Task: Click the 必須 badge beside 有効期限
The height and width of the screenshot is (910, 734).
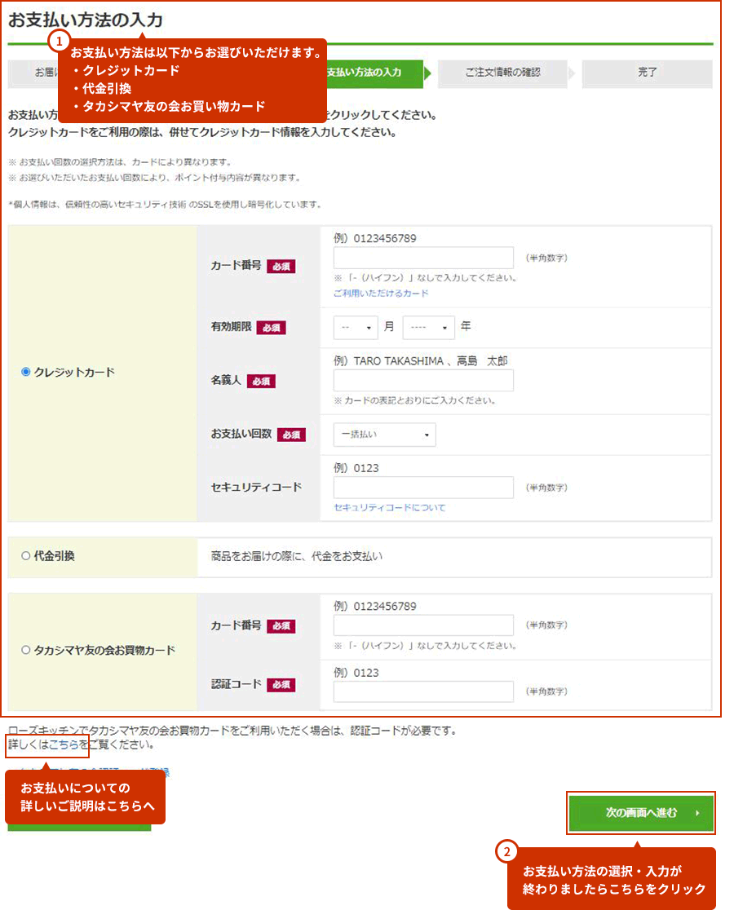Action: click(x=271, y=328)
